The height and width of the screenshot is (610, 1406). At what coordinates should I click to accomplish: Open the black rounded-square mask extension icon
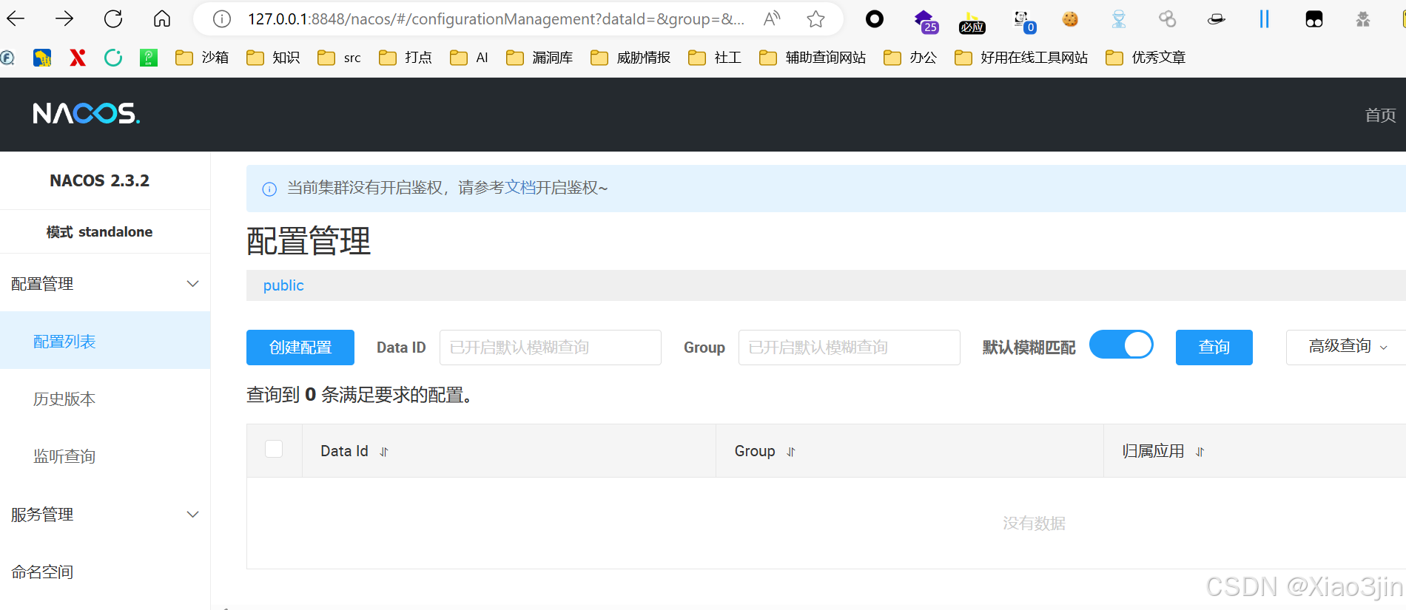(x=1314, y=19)
